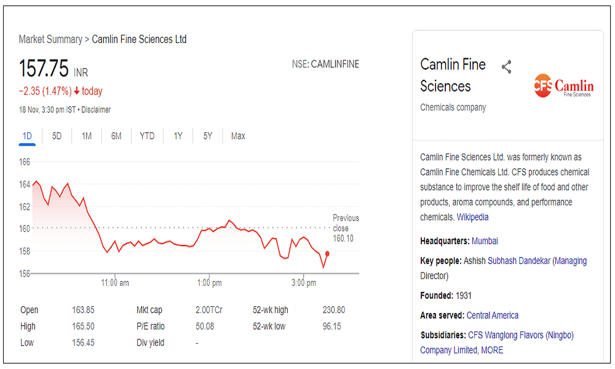Viewport: 615px width, 369px height.
Task: Open the Central America area served link
Action: [x=492, y=315]
